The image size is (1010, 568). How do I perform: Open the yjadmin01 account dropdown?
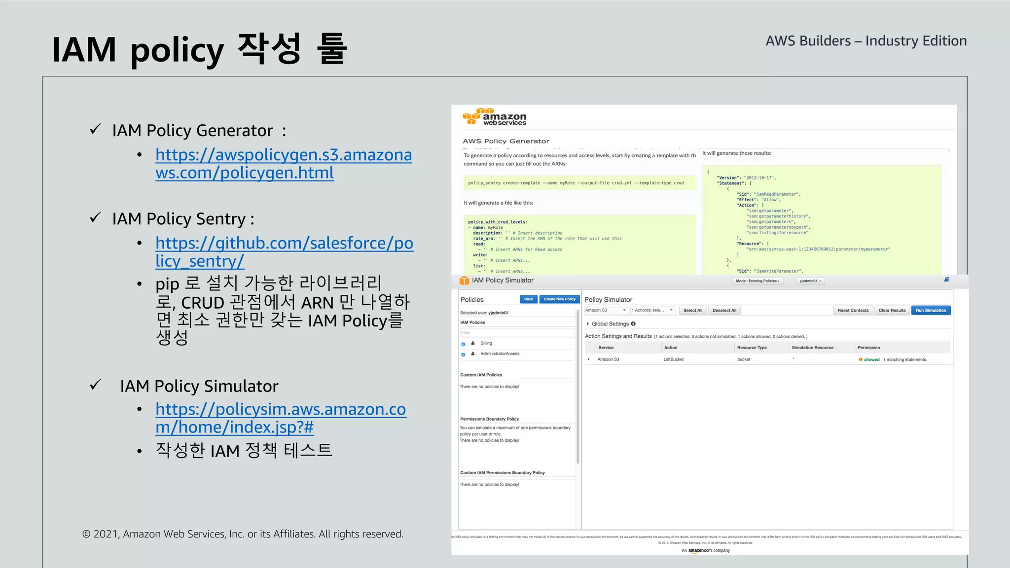[810, 281]
